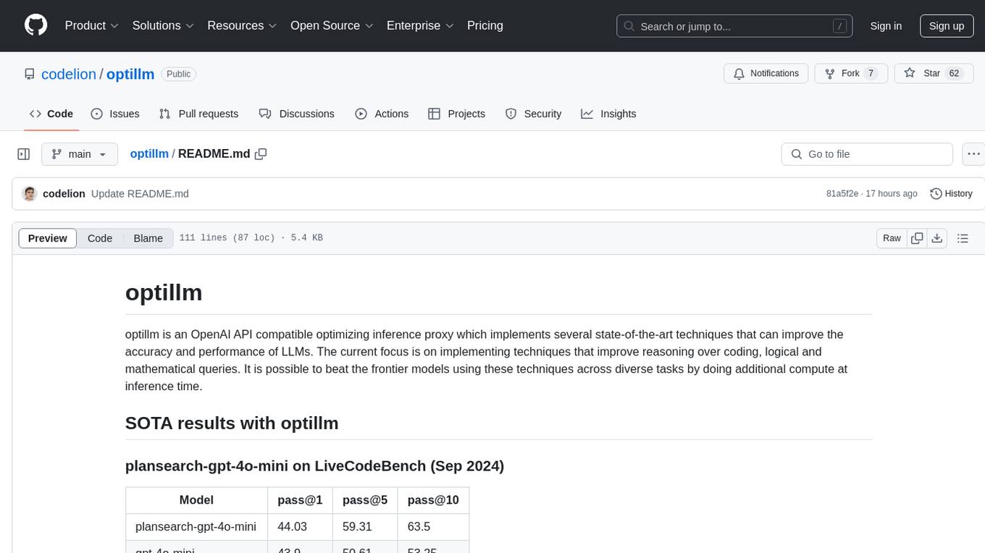This screenshot has height=553, width=985.
Task: Open the Security tab
Action: coord(533,114)
